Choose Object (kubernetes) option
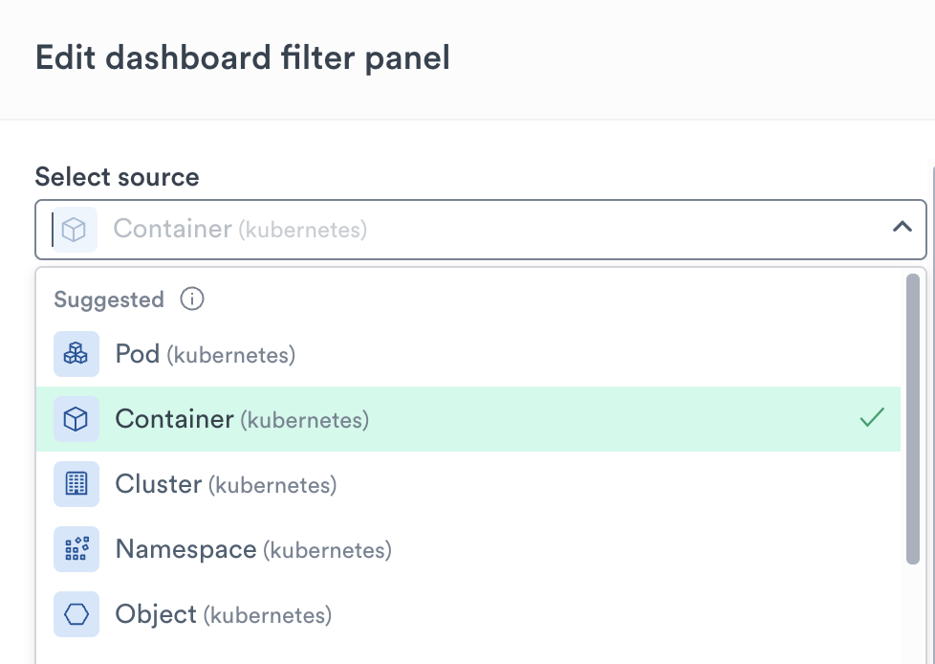The width and height of the screenshot is (935, 664). click(223, 614)
